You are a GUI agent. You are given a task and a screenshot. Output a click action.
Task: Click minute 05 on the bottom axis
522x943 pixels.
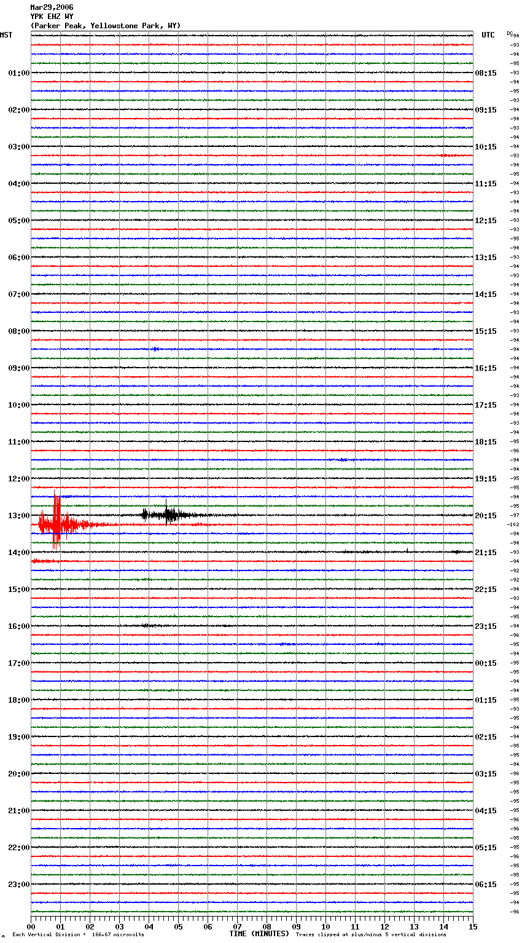click(178, 926)
